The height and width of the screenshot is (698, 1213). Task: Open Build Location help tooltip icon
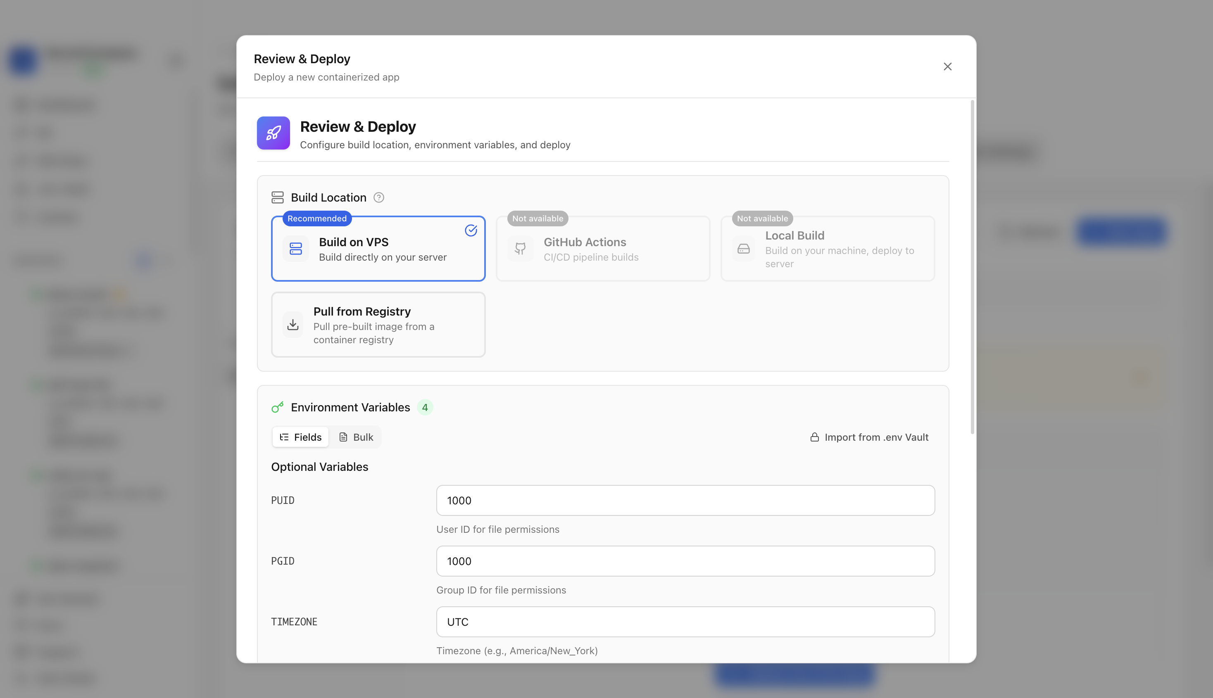(x=379, y=197)
